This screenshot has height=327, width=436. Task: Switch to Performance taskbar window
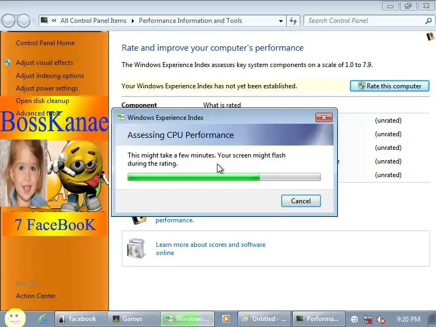click(x=319, y=319)
